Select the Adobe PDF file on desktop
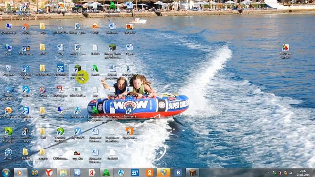This screenshot has height=177, width=315. coord(60,91)
